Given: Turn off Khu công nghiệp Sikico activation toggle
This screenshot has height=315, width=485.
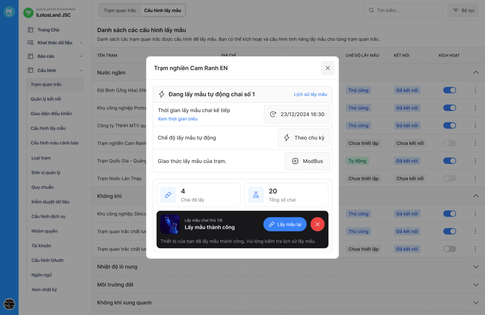Looking at the screenshot, I should pyautogui.click(x=450, y=214).
